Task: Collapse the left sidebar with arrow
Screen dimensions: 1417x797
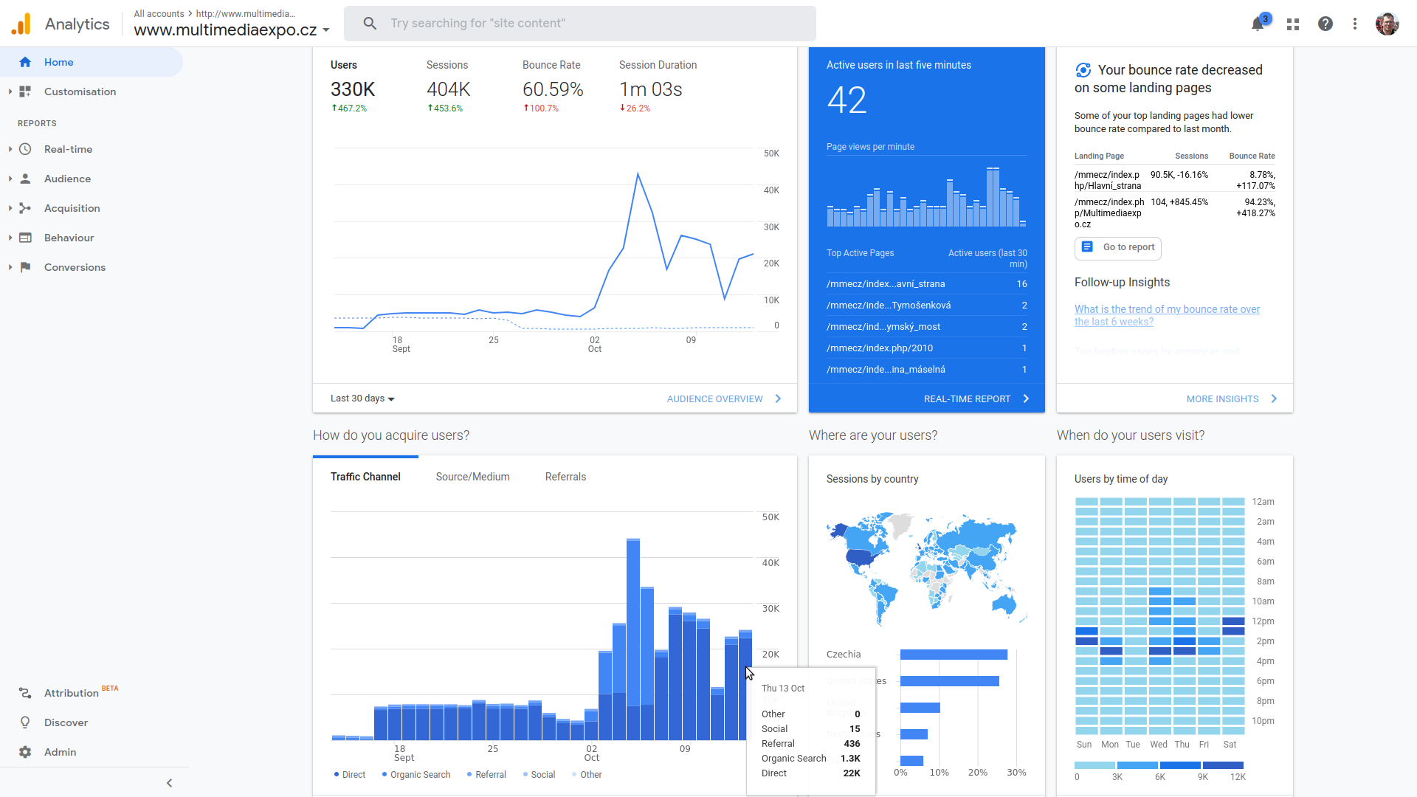Action: click(x=169, y=783)
